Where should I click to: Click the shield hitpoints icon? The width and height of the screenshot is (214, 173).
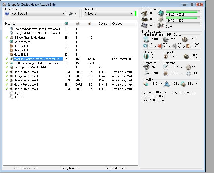point(146,39)
